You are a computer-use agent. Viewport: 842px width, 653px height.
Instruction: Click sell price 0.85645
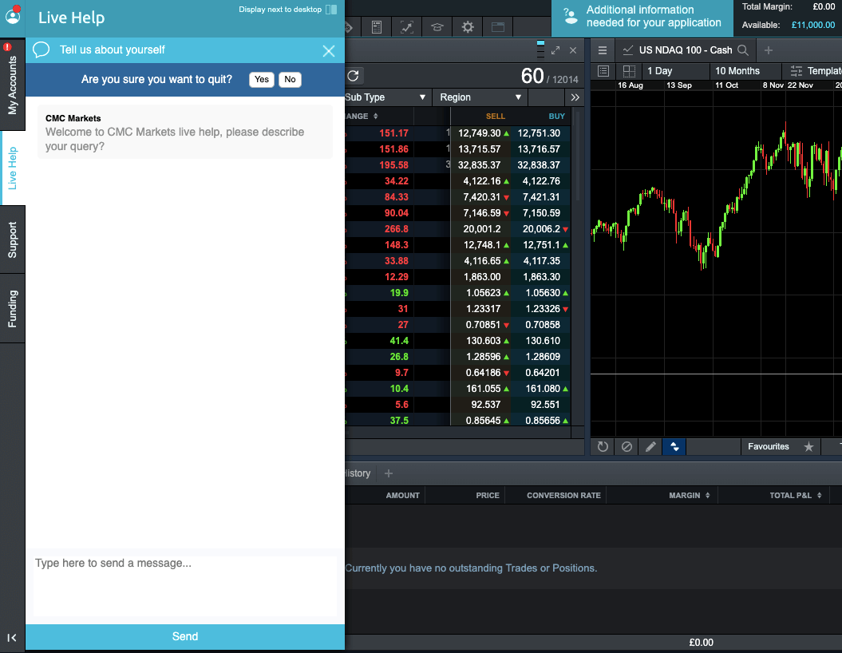pyautogui.click(x=484, y=421)
